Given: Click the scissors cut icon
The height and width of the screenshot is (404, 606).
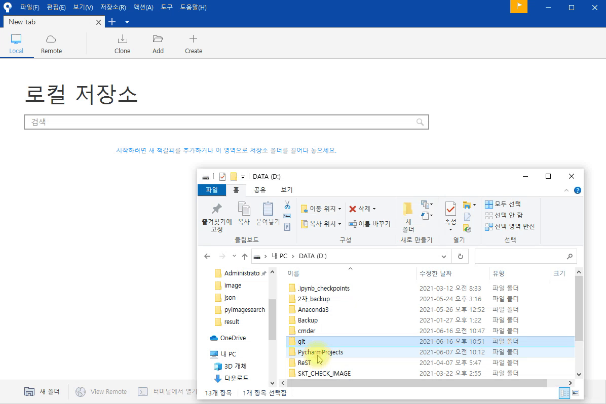Looking at the screenshot, I should click(287, 205).
